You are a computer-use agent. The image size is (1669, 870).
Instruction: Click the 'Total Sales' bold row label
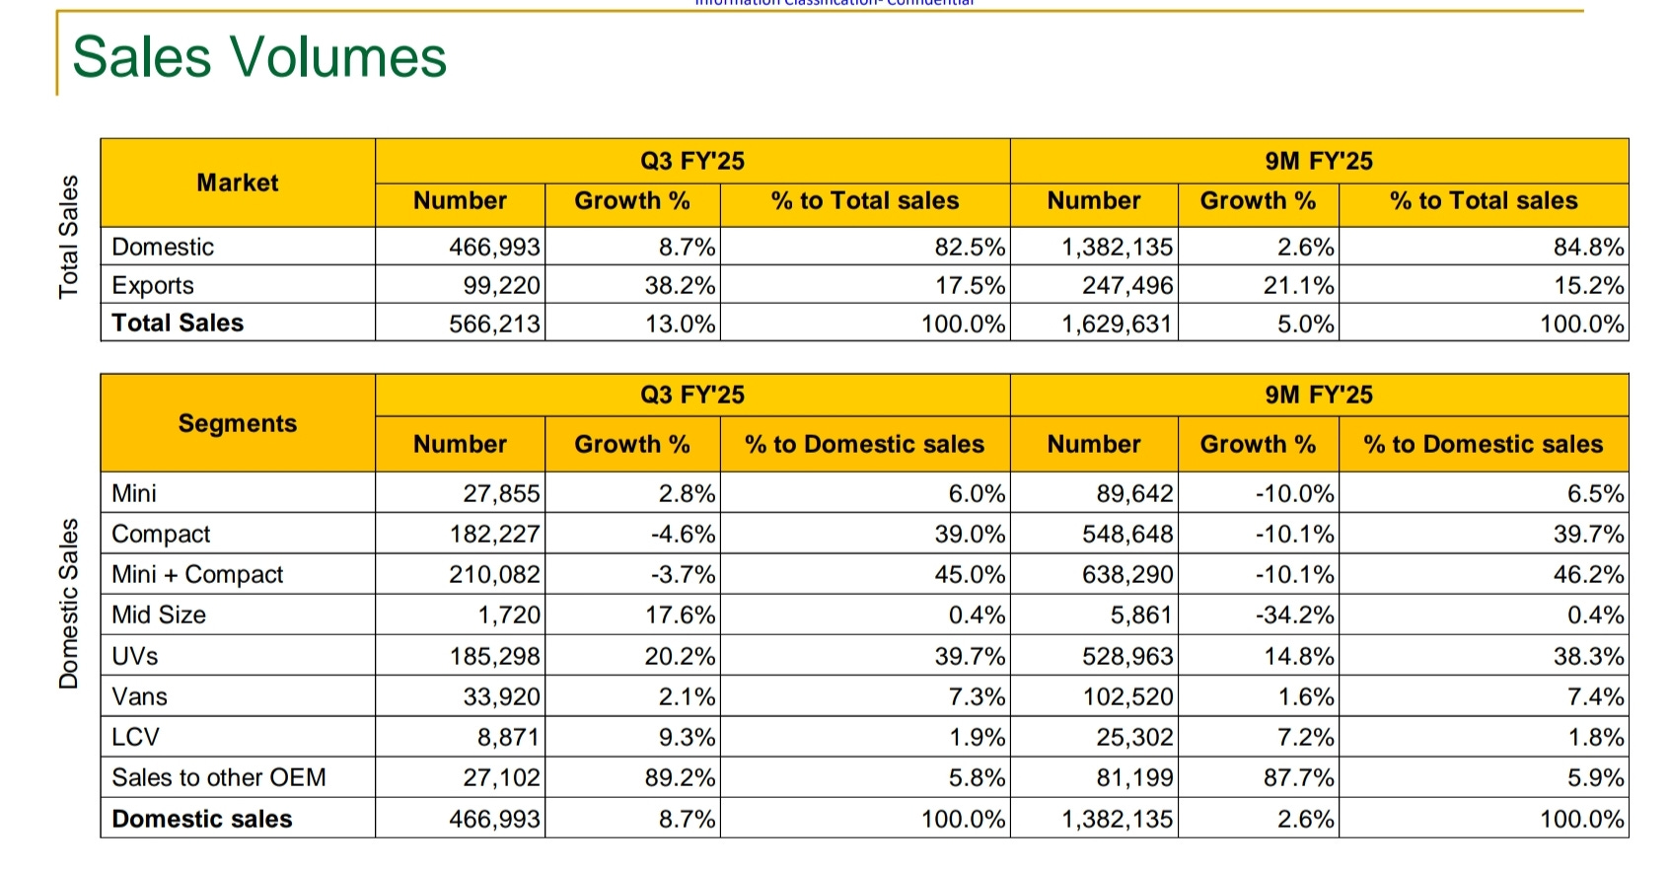click(178, 323)
